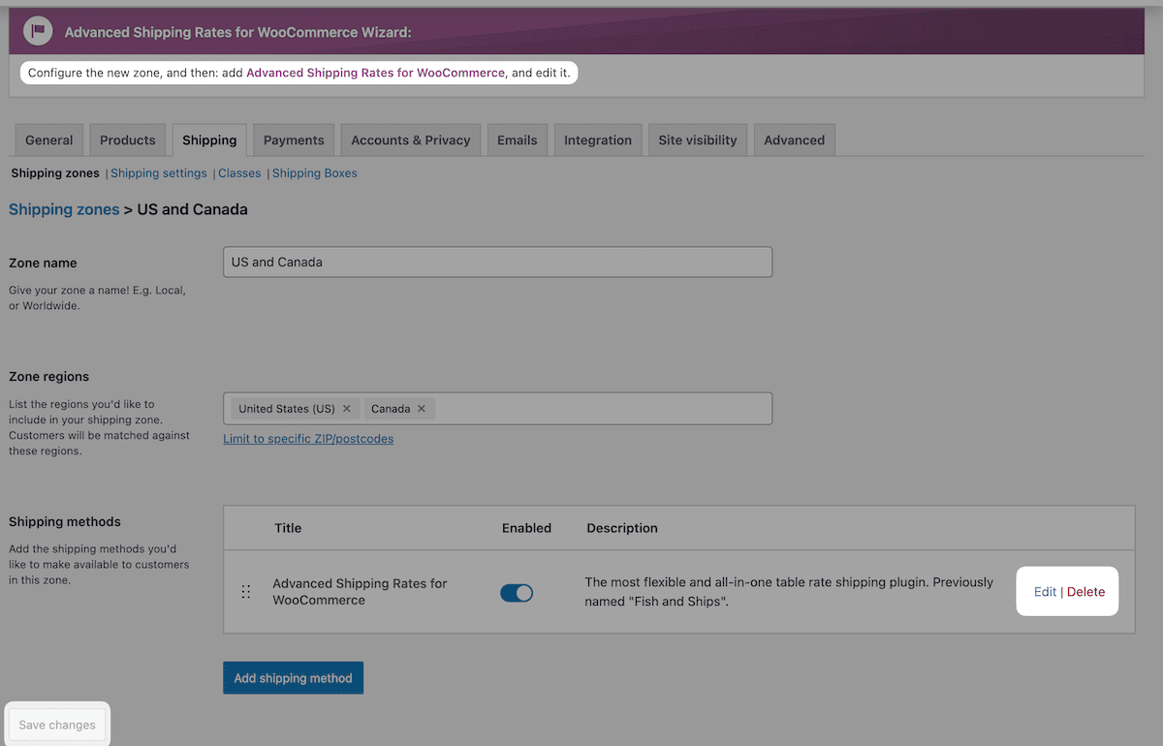Open the Integration tab
1163x746 pixels.
[x=598, y=140]
